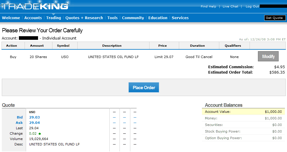Click the 29.04 ask price
Screen dimensions: 287x152
tap(34, 123)
